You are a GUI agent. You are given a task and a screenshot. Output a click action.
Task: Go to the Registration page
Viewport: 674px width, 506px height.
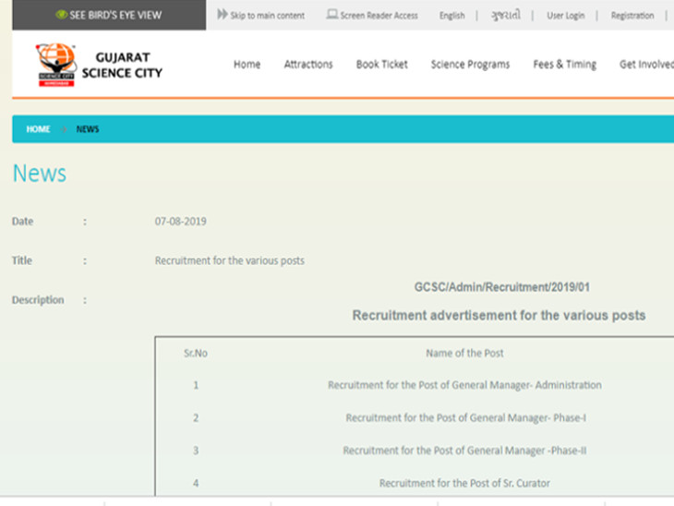[x=632, y=16]
